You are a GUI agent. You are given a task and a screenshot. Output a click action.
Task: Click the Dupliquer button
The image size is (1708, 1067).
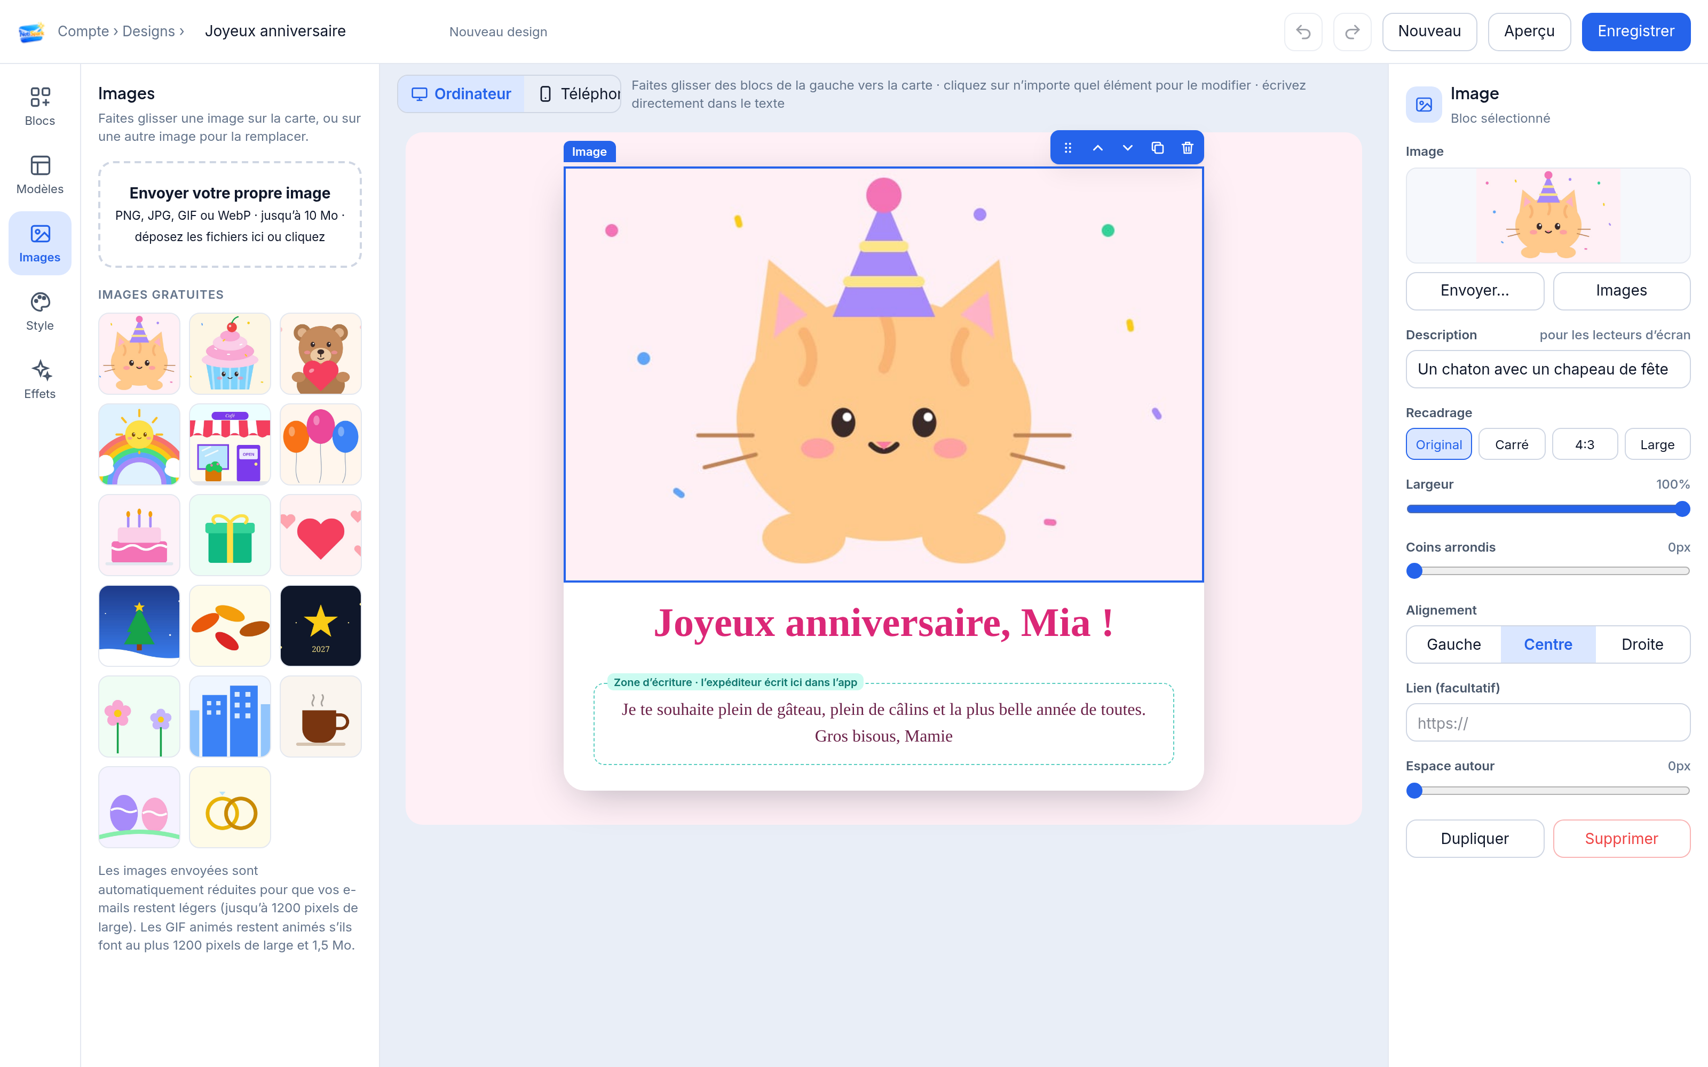1474,838
